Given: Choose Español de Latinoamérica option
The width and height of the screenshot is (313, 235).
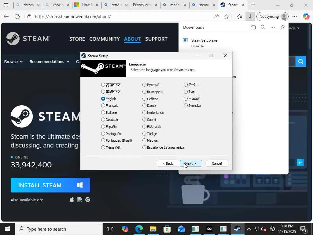Looking at the screenshot, I should (144, 147).
